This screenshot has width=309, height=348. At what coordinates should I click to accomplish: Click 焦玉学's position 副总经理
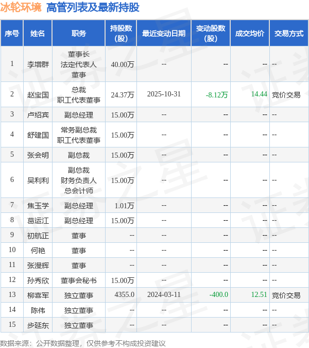point(79,206)
